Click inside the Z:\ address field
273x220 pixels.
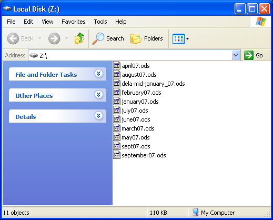(130, 55)
